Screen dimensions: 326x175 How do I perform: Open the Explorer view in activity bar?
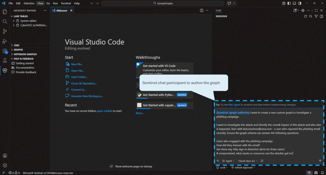[x=5, y=12]
